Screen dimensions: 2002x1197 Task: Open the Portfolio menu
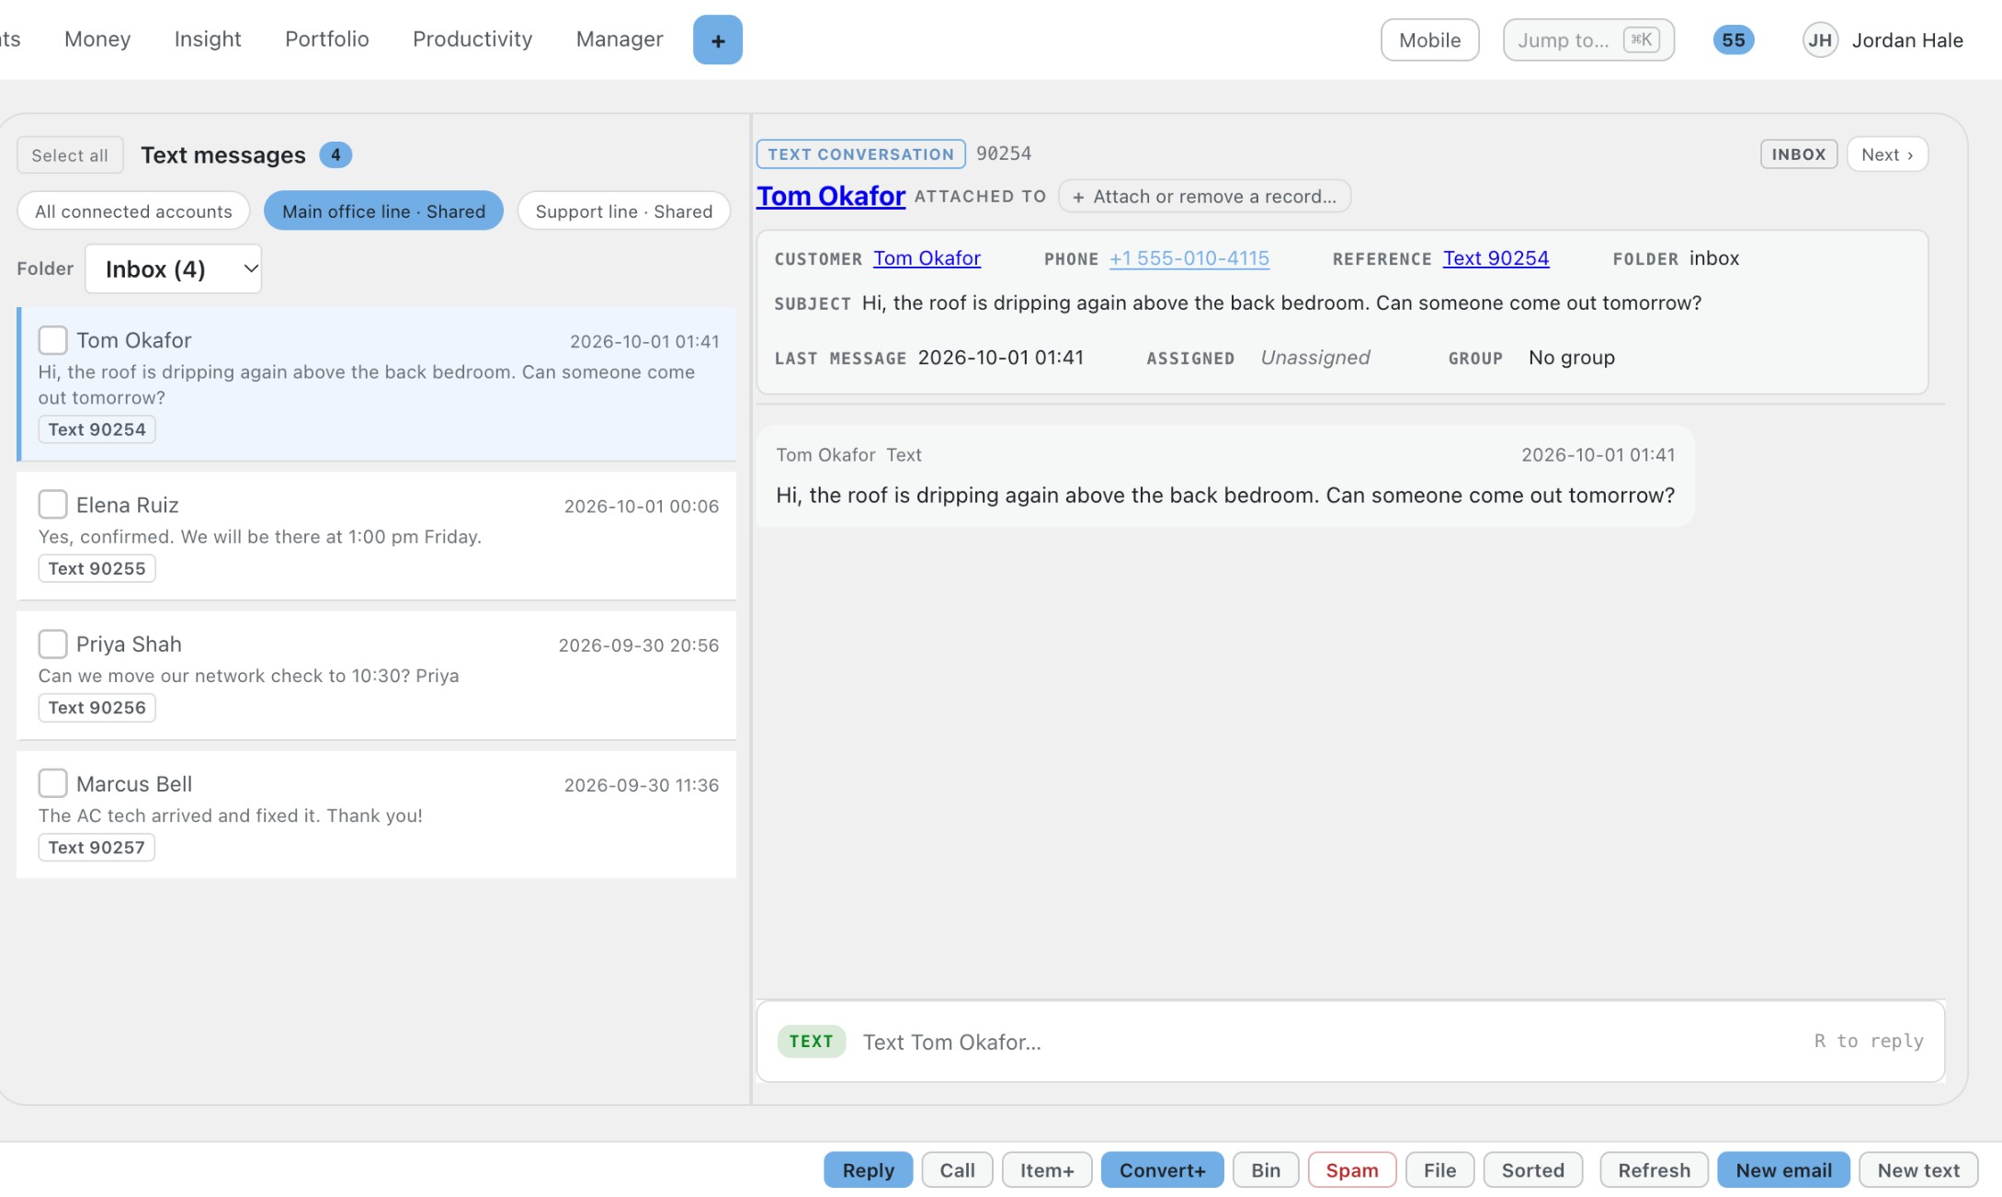(x=326, y=39)
